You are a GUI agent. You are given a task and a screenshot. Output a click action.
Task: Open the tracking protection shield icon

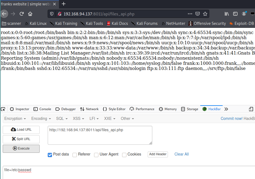[x=52, y=14]
